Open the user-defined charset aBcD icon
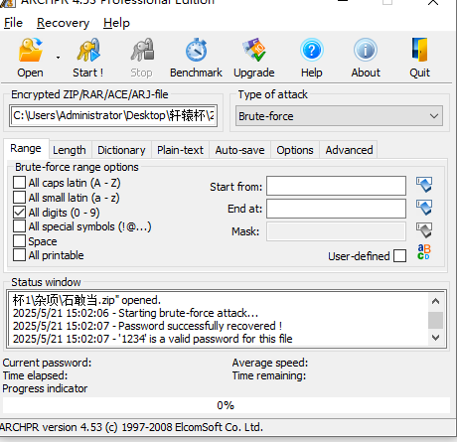This screenshot has width=457, height=442. click(423, 252)
